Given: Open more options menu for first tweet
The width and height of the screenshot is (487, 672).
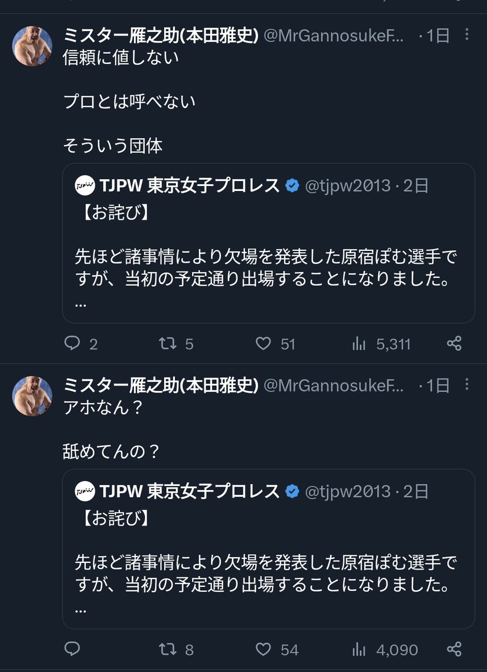Looking at the screenshot, I should [468, 35].
